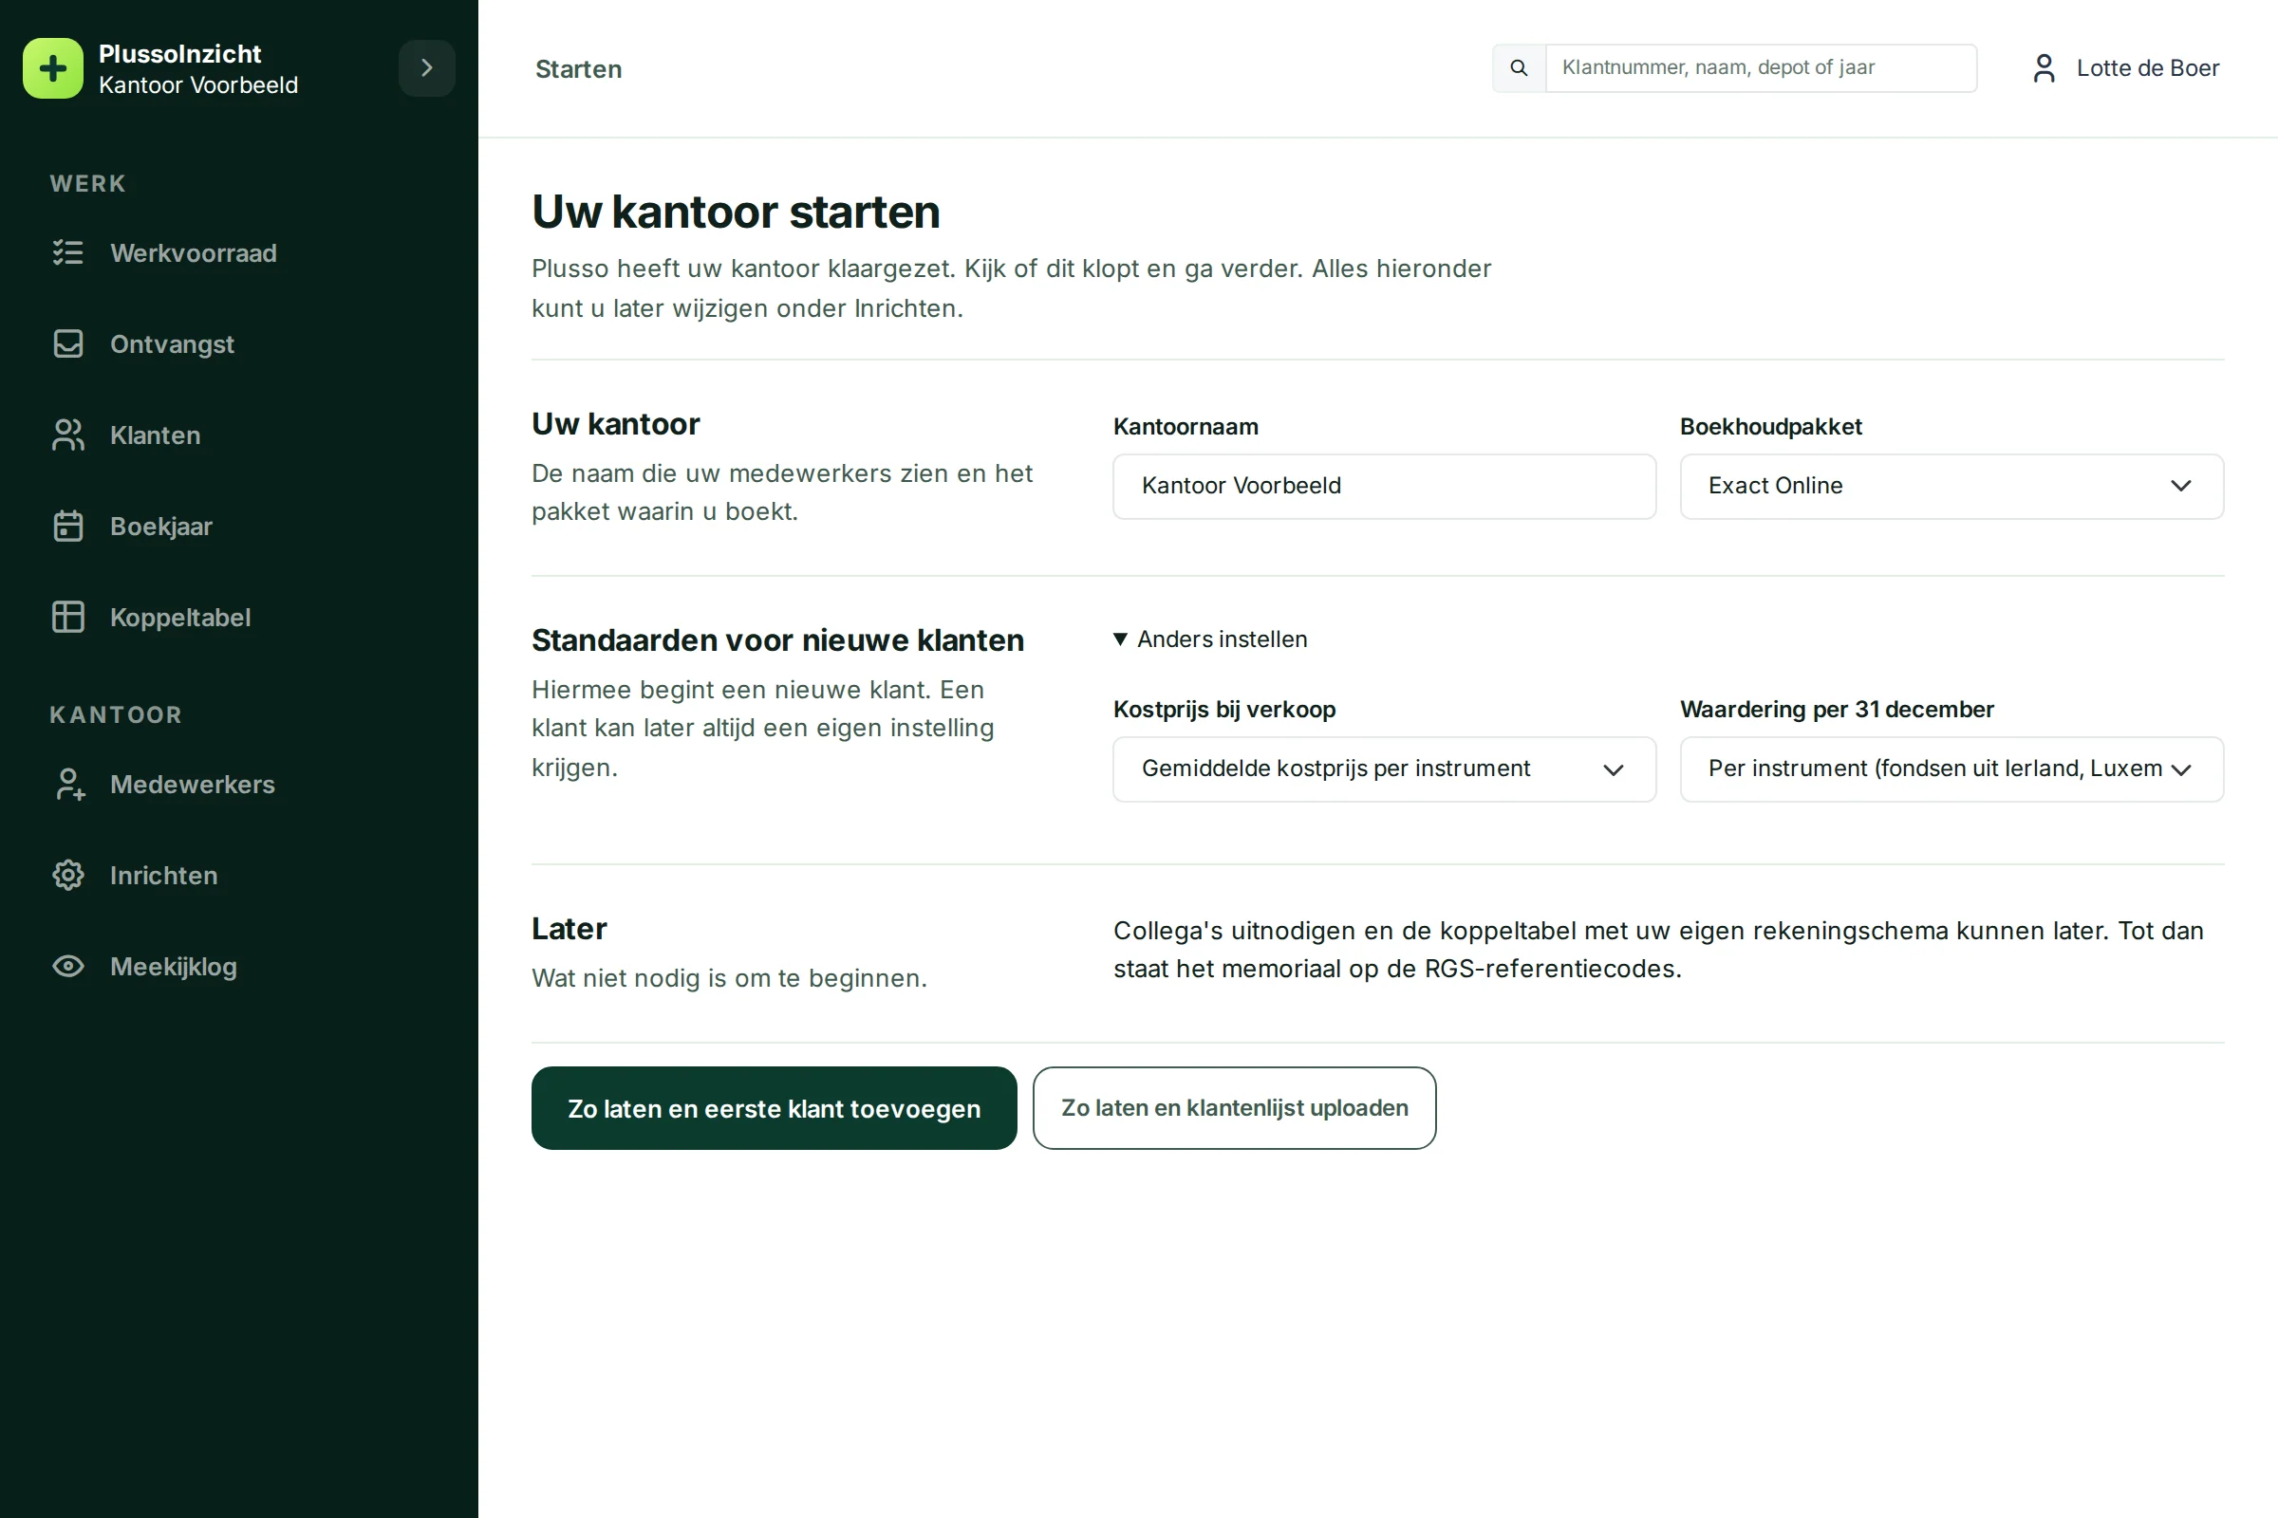Viewport: 2278px width, 1518px height.
Task: Click the Klanten people icon
Action: pos(67,435)
